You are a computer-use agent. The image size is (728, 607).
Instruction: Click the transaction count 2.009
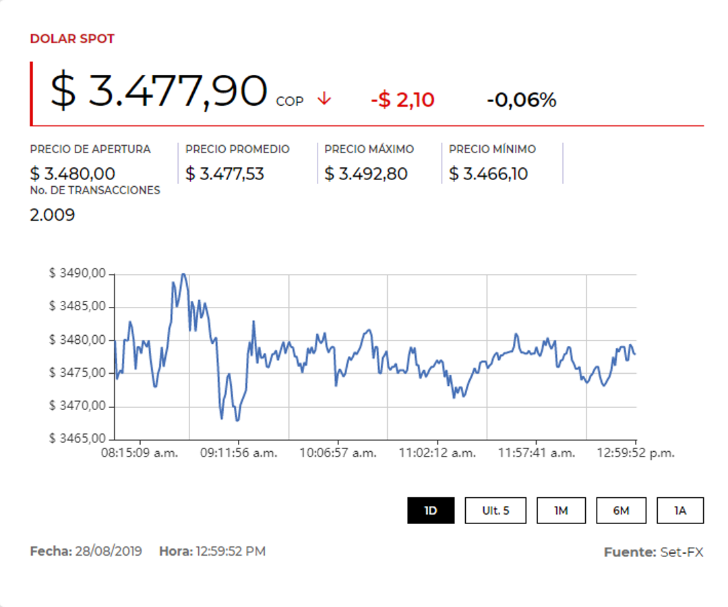[x=53, y=215]
